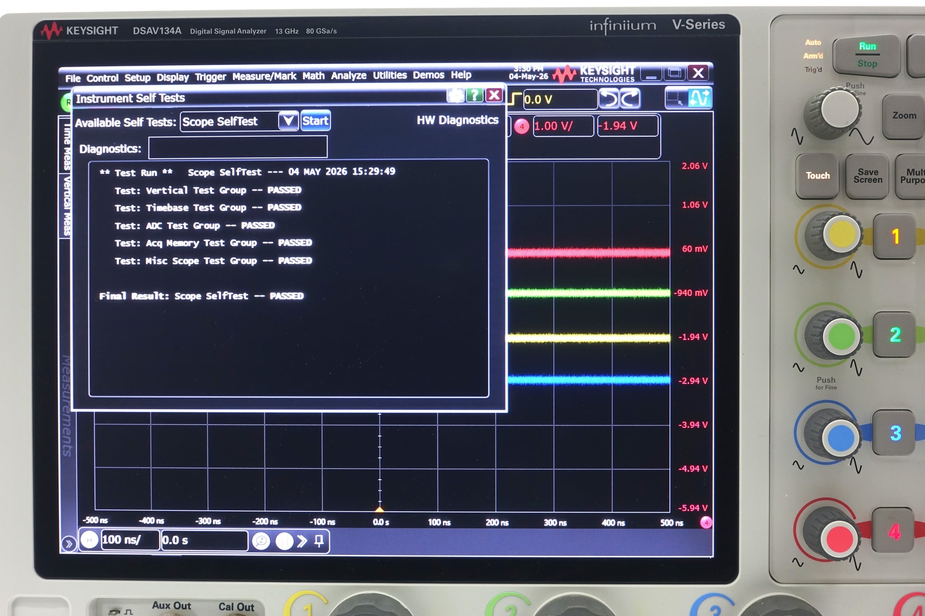Open the Analyze menu
925x616 pixels.
coord(349,75)
